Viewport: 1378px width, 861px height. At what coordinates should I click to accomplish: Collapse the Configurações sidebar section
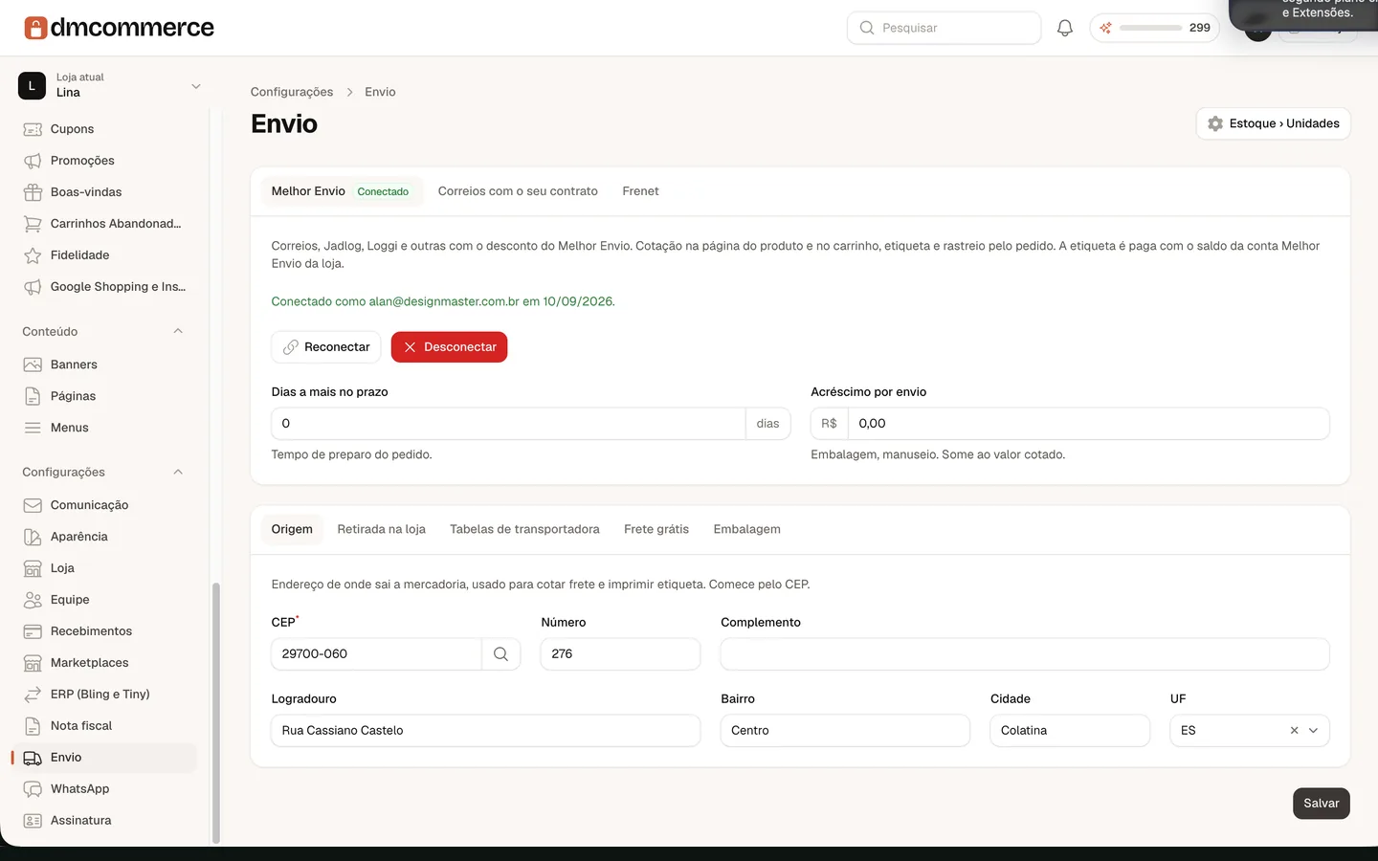178,472
